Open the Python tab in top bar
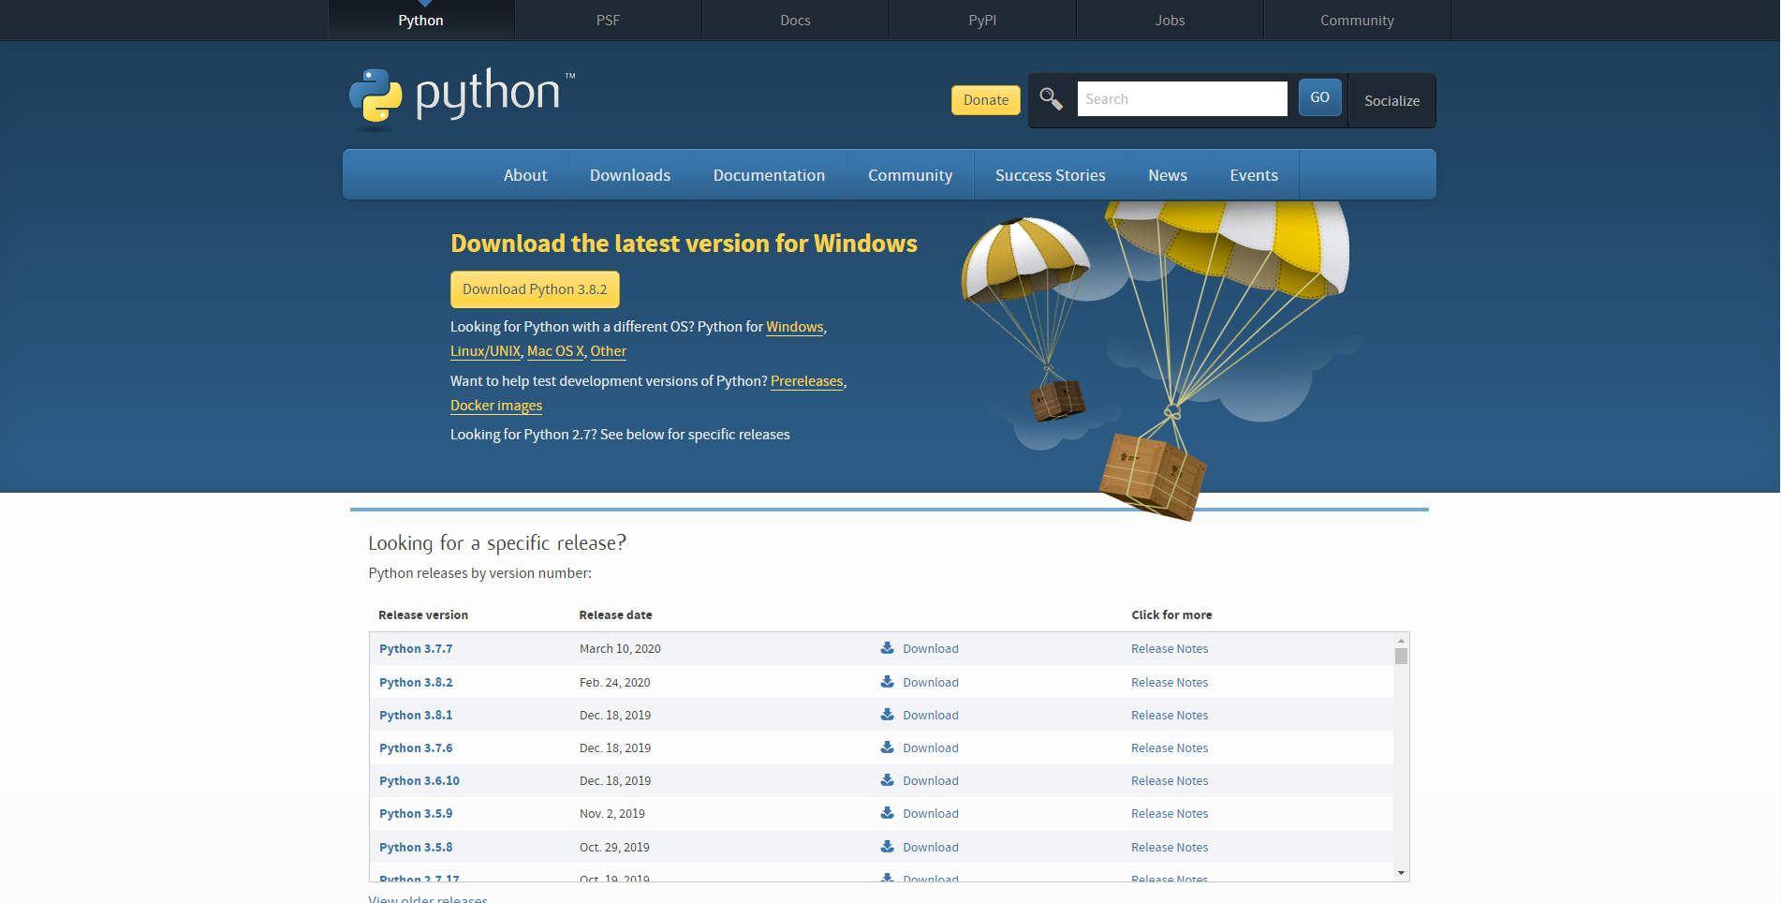This screenshot has height=903, width=1781. (421, 20)
